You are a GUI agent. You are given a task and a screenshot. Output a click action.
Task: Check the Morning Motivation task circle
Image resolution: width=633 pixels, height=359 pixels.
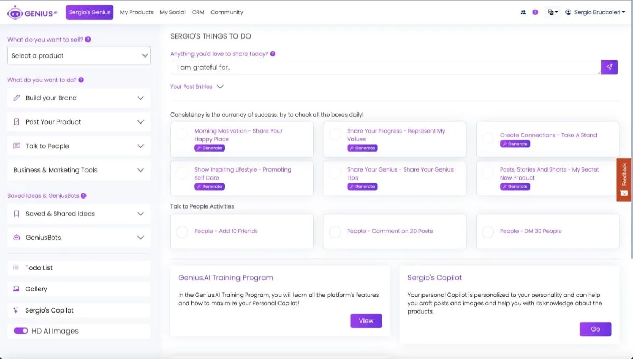(x=182, y=134)
